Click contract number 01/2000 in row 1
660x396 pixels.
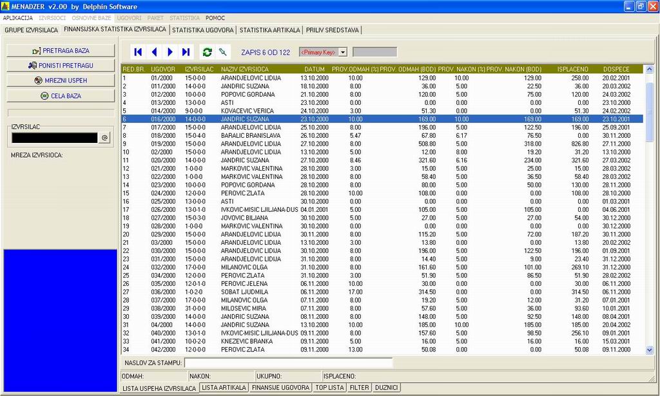162,78
